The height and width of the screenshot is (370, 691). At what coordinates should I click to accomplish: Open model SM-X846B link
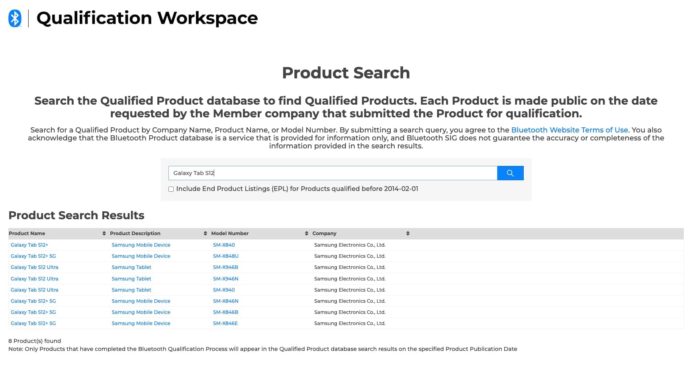(225, 312)
